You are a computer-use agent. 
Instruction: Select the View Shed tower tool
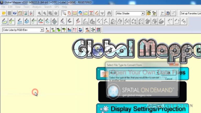click(x=91, y=13)
